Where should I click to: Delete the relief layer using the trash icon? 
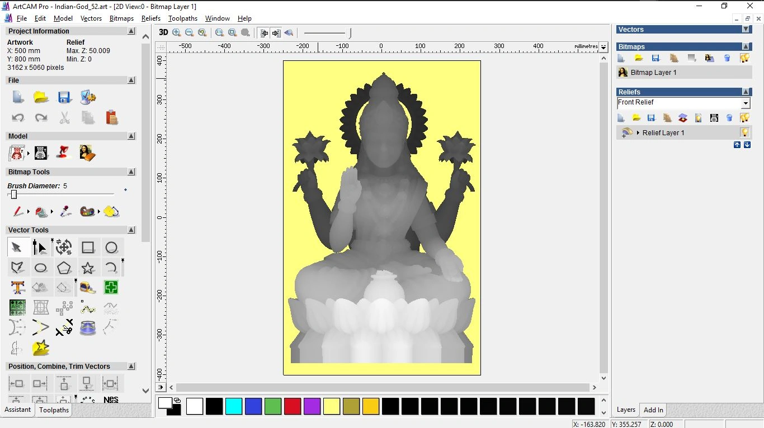pyautogui.click(x=728, y=118)
